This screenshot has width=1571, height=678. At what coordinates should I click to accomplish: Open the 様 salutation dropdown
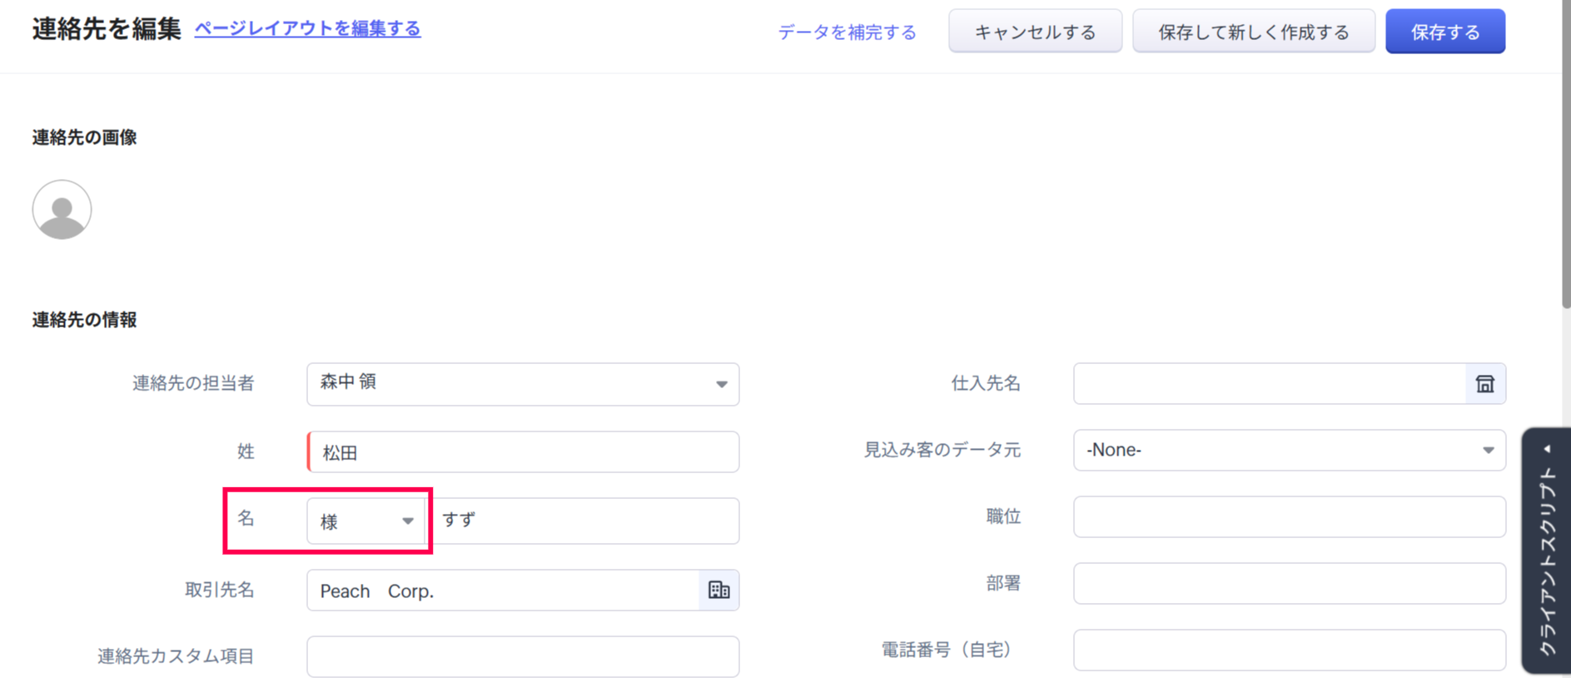point(366,521)
